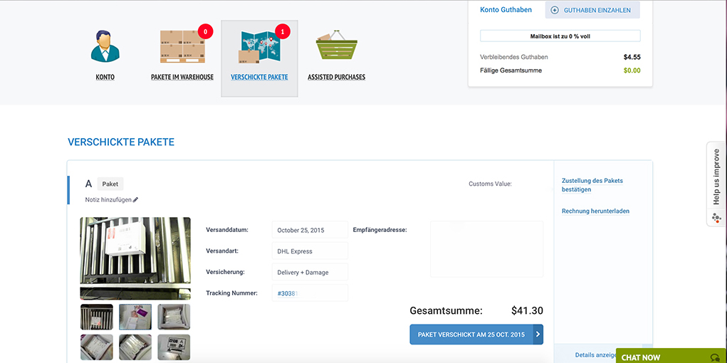Select middle thumbnail in the bottom row
The height and width of the screenshot is (363, 727).
135,347
